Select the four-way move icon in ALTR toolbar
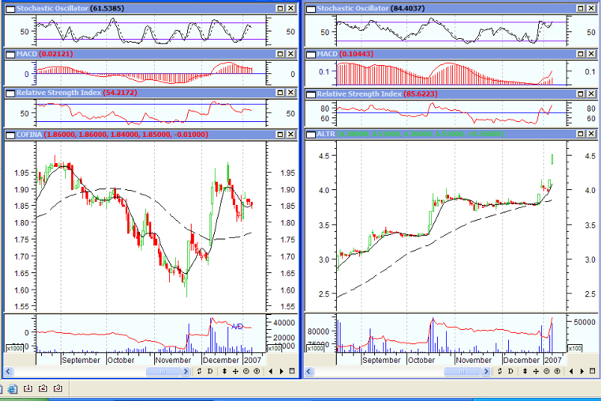The width and height of the screenshot is (601, 401). 536,371
